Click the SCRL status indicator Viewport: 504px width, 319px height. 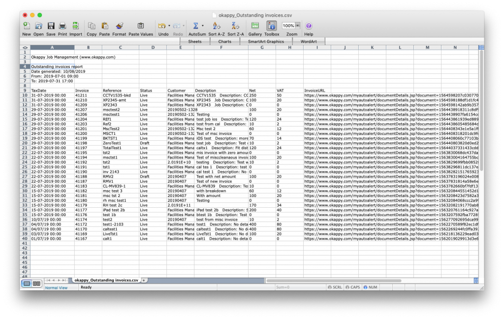coord(335,287)
